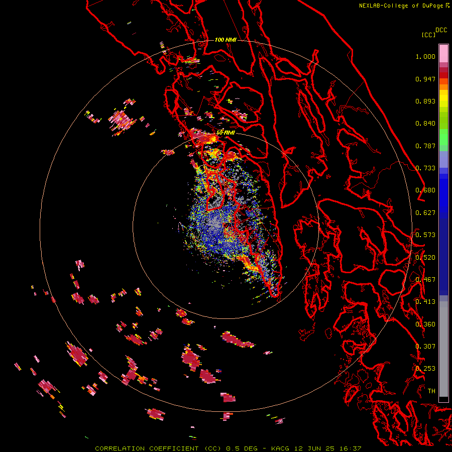Click the 0.680 scale value
Viewport: 452px width, 452px height.
[x=425, y=190]
